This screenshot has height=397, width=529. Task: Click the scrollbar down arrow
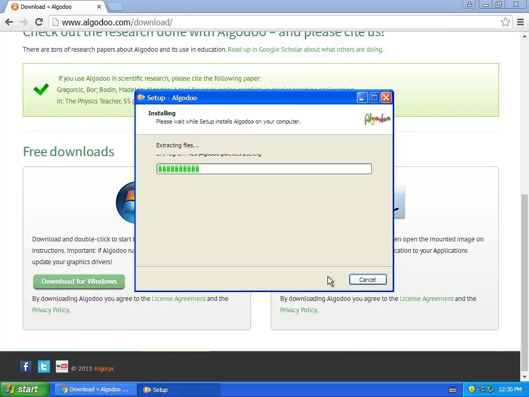point(525,376)
